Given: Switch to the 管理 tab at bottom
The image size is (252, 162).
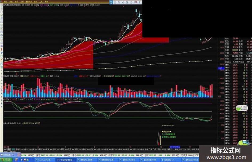Looking at the screenshot, I should [x=13, y=149].
